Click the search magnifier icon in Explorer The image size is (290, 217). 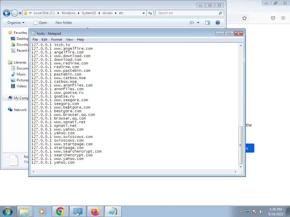[x=220, y=13]
